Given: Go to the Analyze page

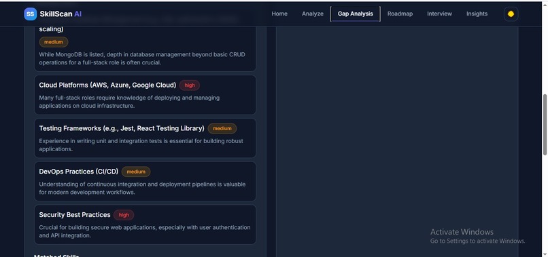Looking at the screenshot, I should [313, 14].
